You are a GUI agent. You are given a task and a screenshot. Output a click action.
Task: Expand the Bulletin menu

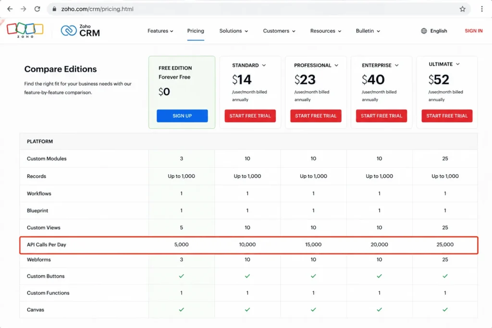368,31
